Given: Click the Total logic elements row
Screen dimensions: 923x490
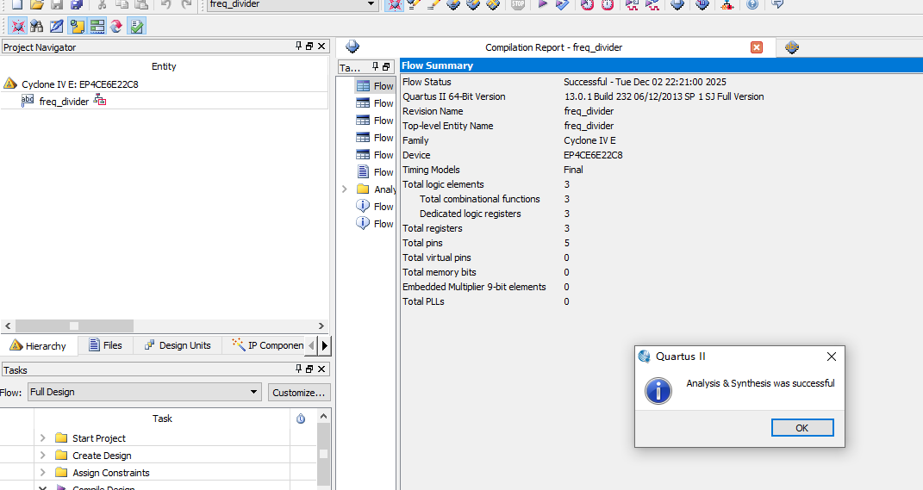Looking at the screenshot, I should [x=659, y=184].
